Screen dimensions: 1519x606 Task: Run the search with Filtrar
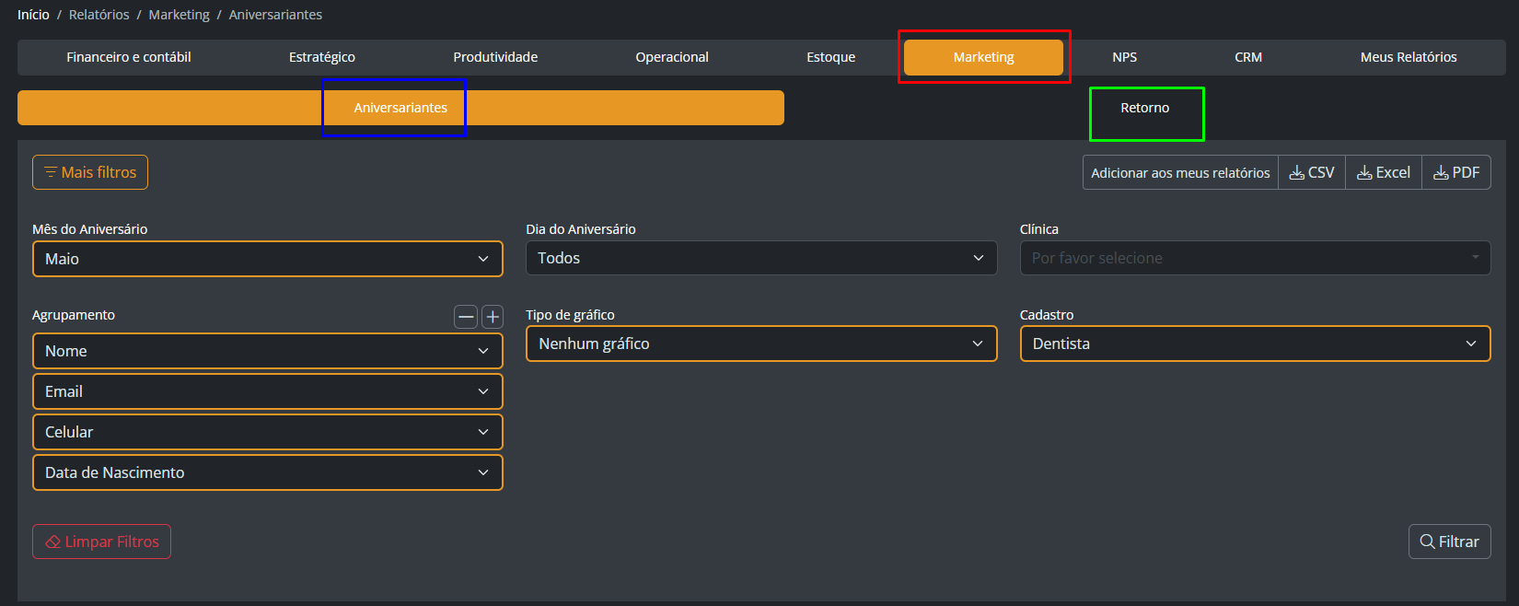click(1449, 542)
